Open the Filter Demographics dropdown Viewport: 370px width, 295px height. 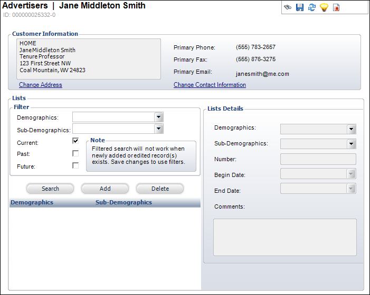[x=158, y=117]
